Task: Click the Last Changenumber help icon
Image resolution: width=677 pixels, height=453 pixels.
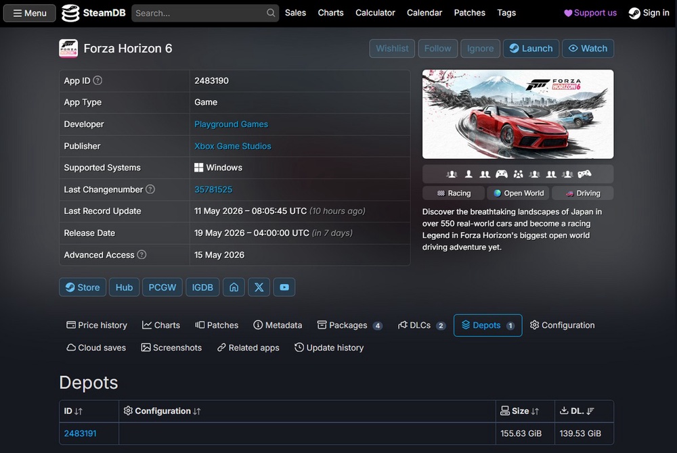Action: [x=150, y=189]
